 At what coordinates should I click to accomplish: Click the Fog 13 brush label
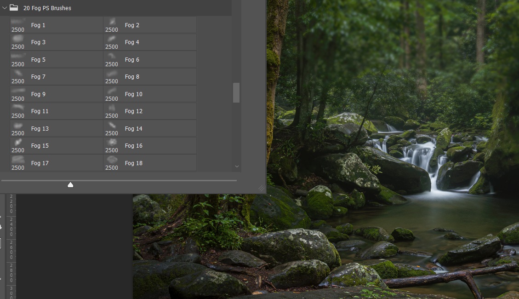tap(40, 129)
